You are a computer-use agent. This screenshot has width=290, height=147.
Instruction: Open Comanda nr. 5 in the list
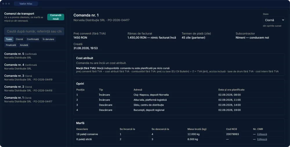coord(34,56)
